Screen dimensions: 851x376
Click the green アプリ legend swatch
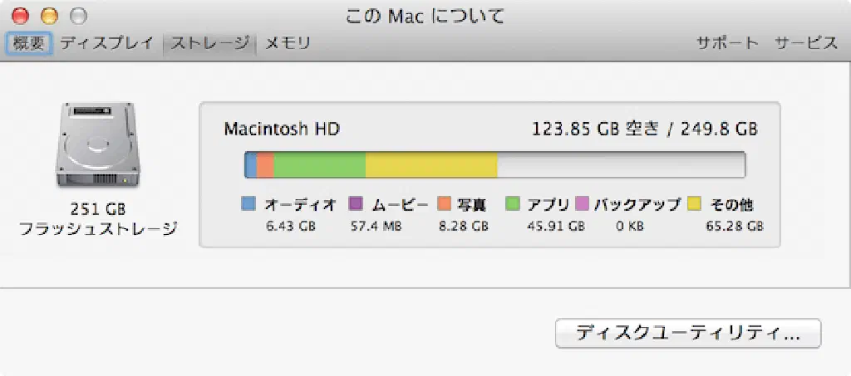tap(513, 203)
